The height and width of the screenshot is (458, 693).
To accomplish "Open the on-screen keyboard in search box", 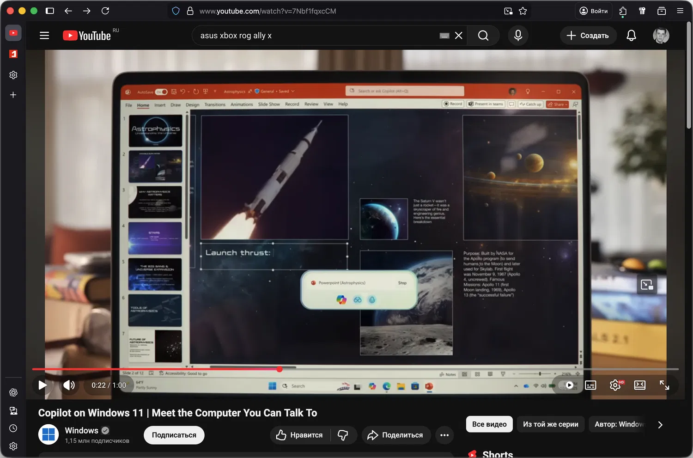I will 444,36.
